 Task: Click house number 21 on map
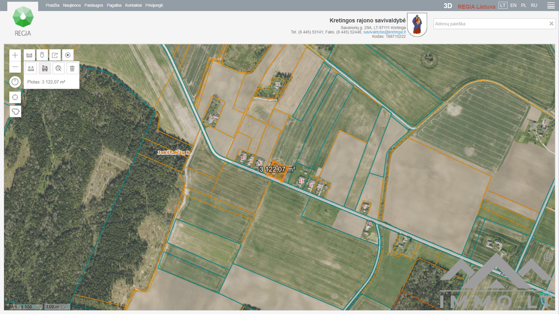[278, 84]
